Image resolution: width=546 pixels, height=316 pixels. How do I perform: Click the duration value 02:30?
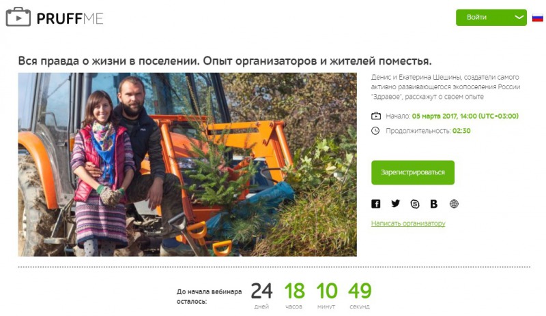(x=461, y=131)
